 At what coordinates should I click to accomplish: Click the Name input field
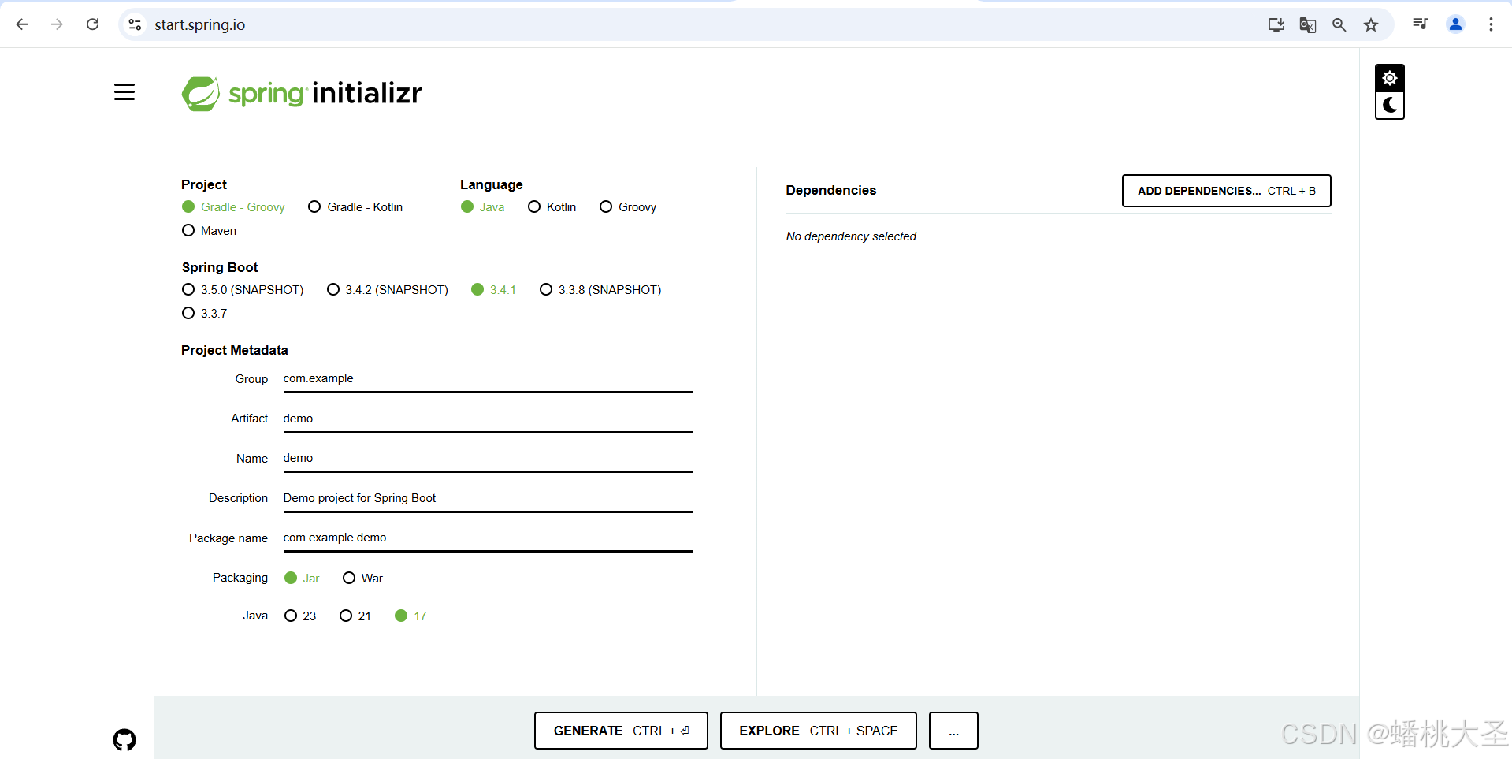(x=488, y=459)
